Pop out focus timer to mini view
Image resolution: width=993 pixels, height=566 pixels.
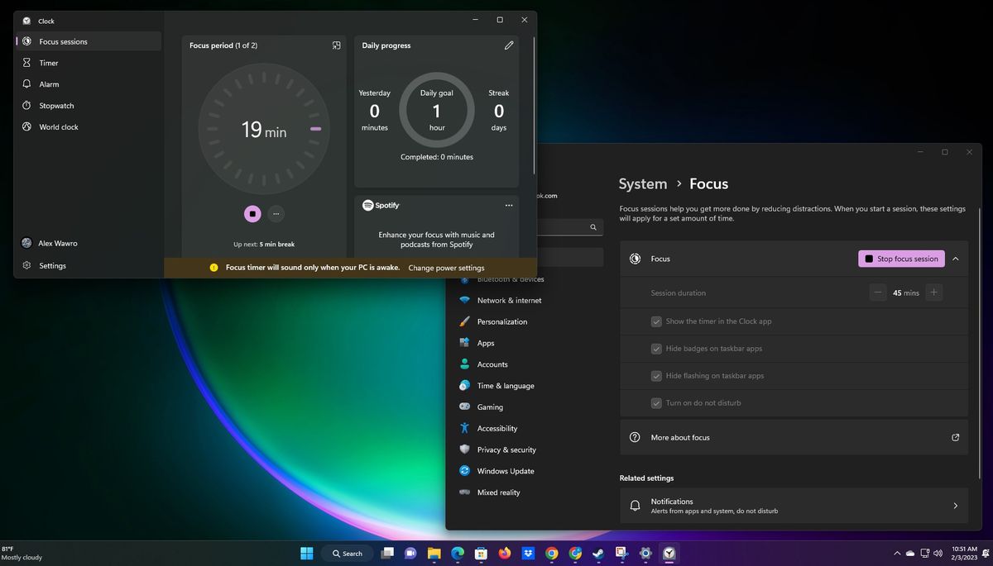click(336, 45)
